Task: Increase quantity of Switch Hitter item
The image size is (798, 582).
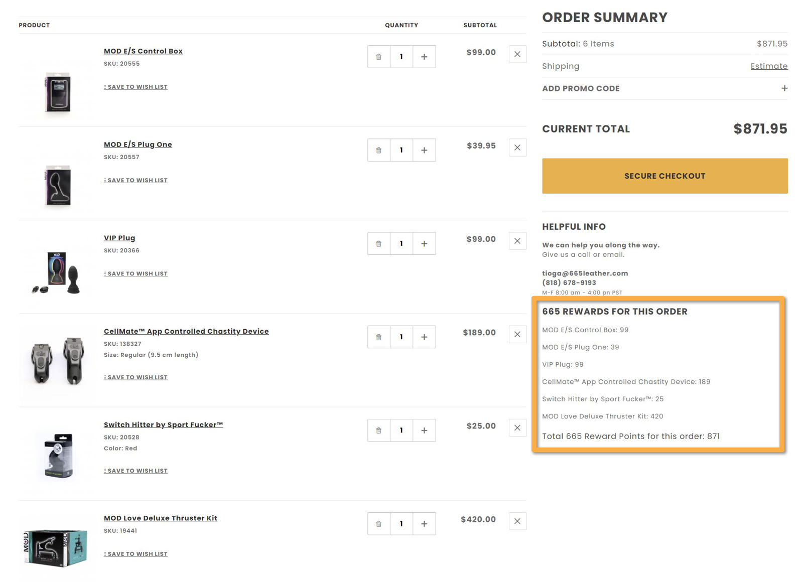Action: pos(424,430)
